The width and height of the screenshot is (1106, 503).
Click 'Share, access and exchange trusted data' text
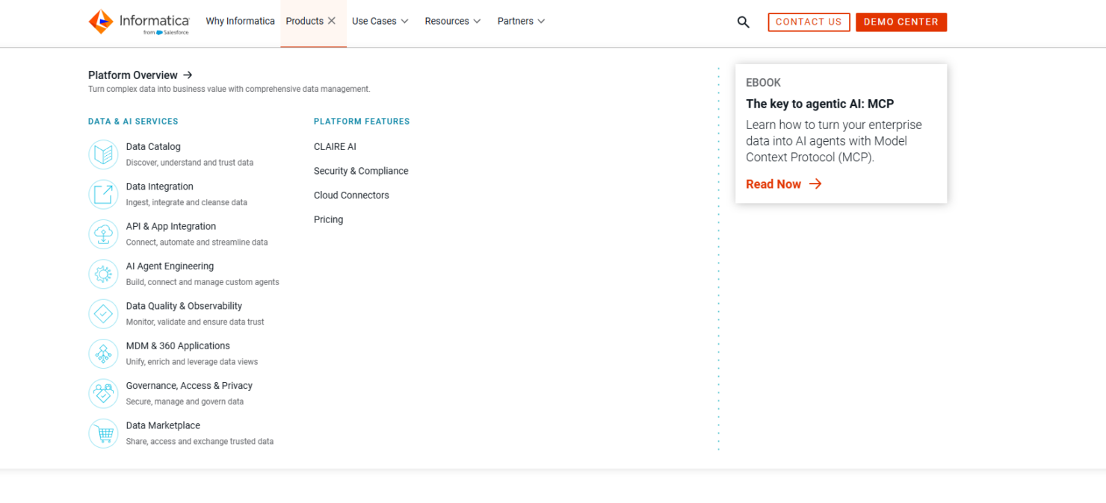click(200, 442)
